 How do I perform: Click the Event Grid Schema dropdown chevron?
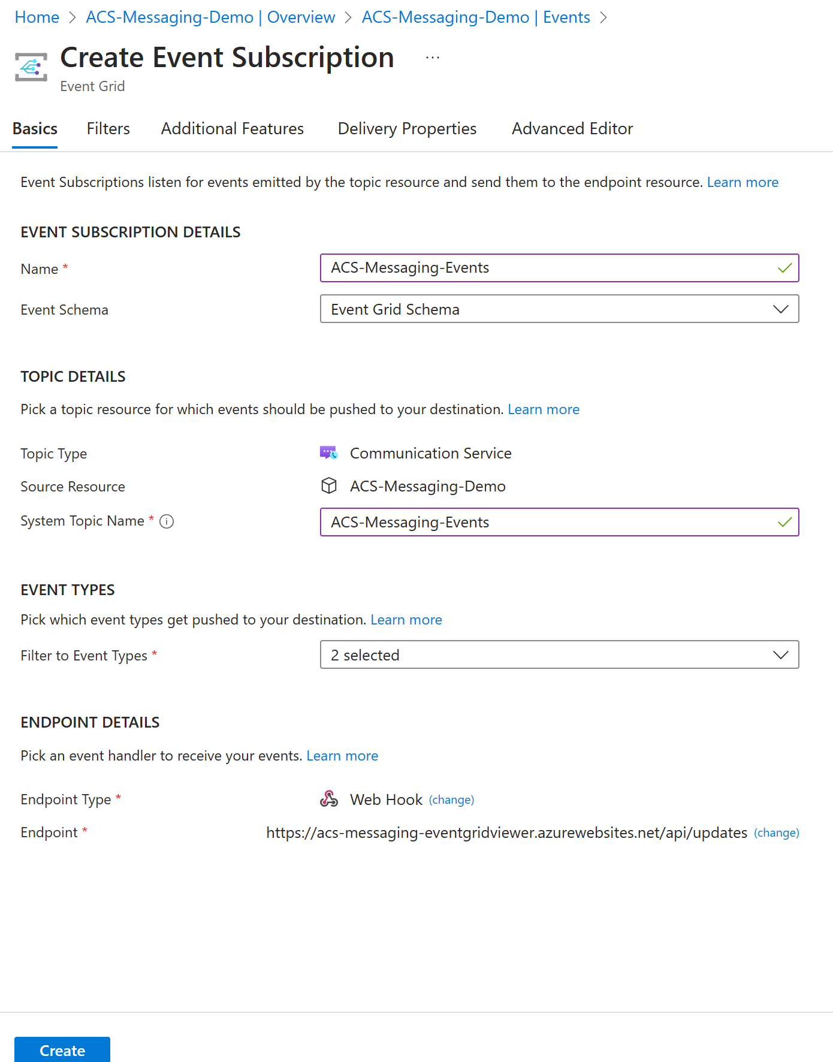pos(780,309)
